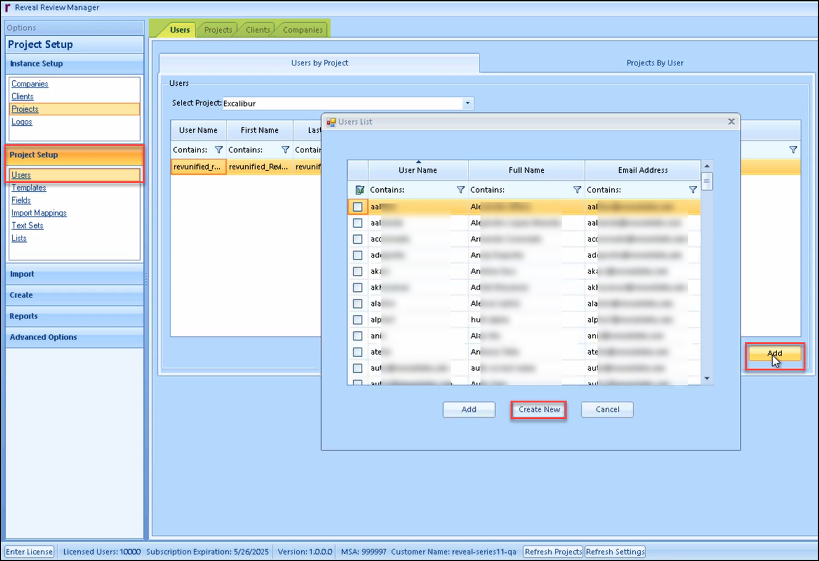Click the User Name filter funnel in Users List

click(x=460, y=189)
